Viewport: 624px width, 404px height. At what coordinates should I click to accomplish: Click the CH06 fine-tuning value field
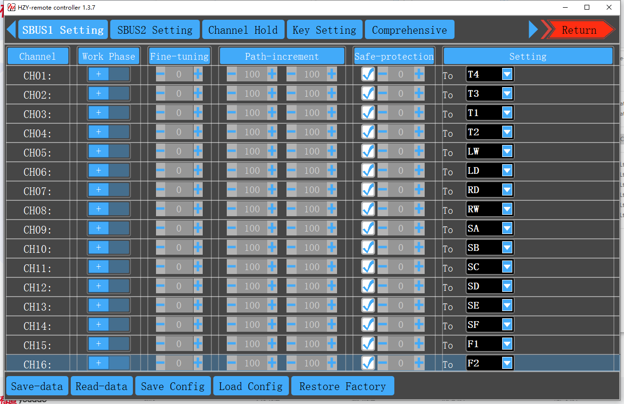pyautogui.click(x=179, y=170)
